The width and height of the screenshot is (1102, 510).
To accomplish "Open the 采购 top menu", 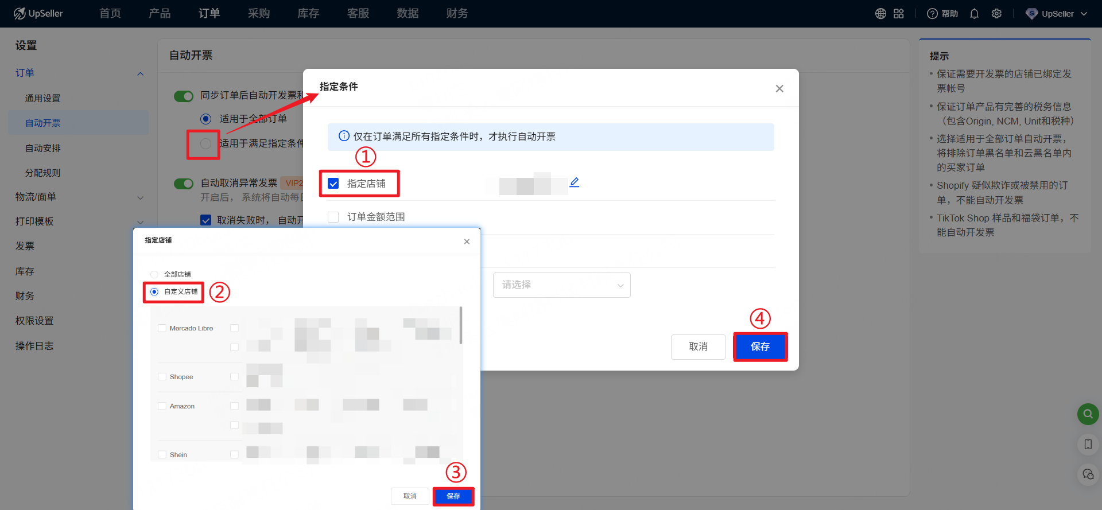I will pyautogui.click(x=259, y=14).
